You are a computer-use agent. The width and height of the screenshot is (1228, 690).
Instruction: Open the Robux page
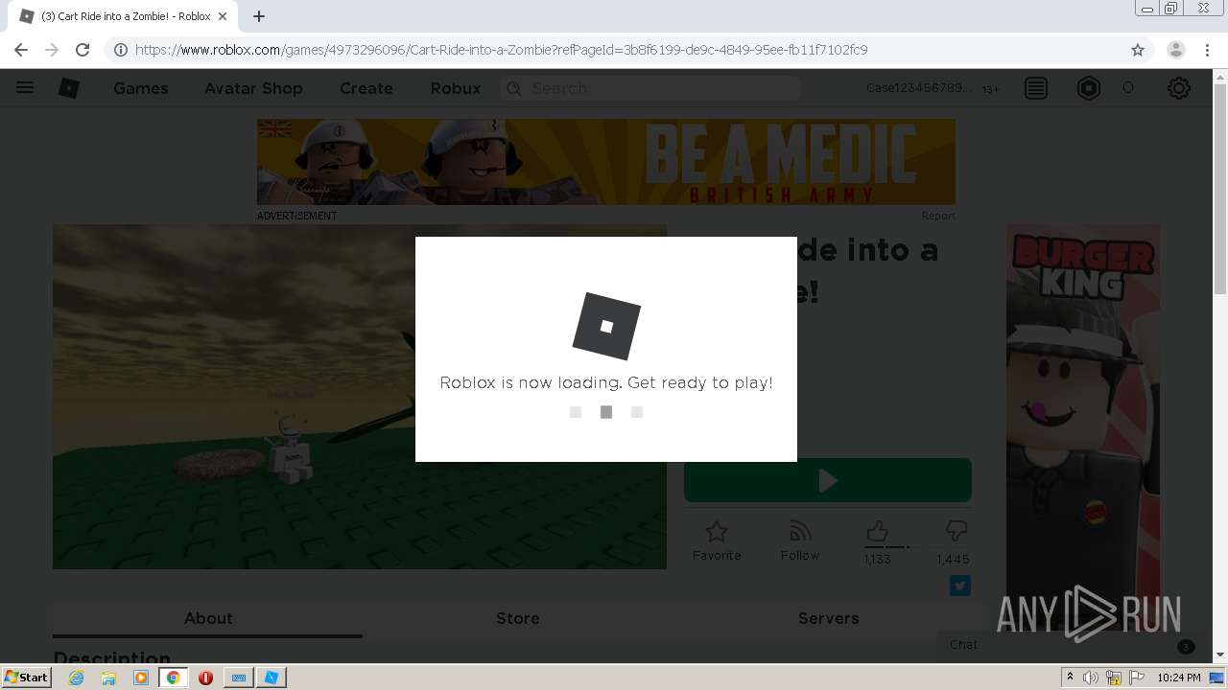pos(456,88)
